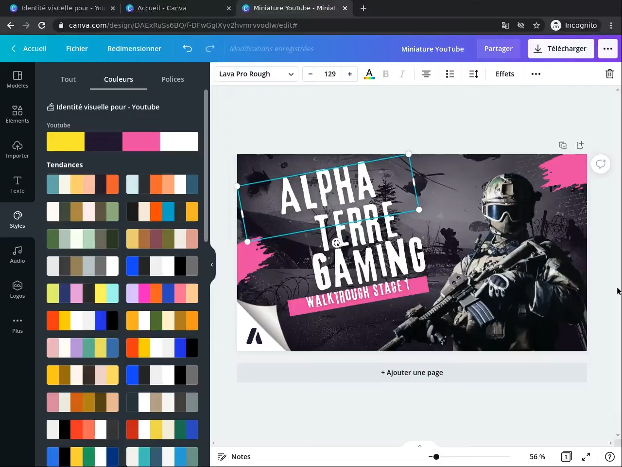Open the 56 % zoom level menu

point(537,457)
